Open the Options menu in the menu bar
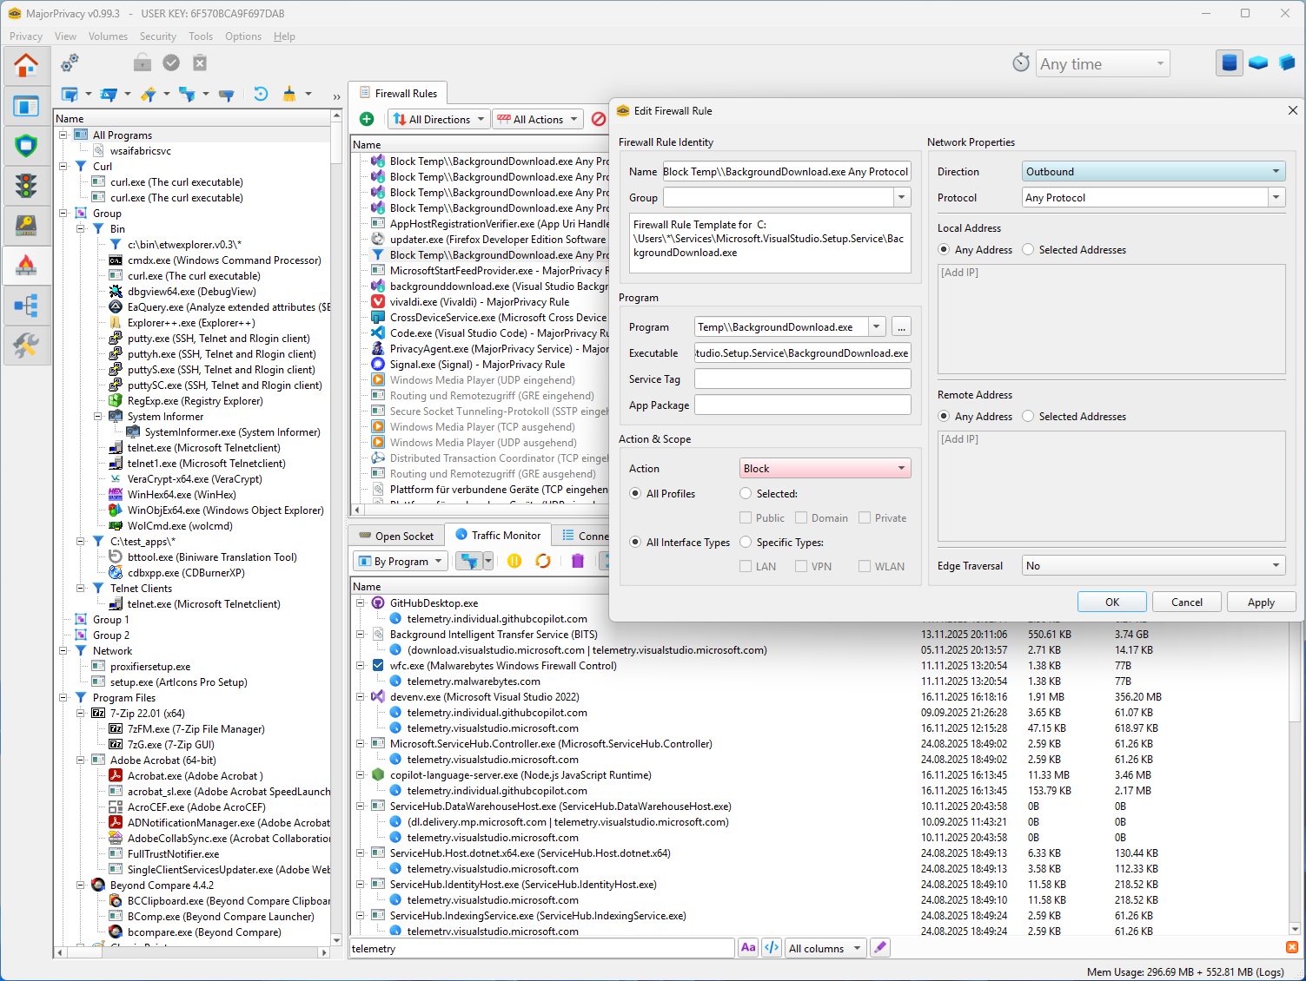Screen dimensions: 1306x981 [x=242, y=36]
